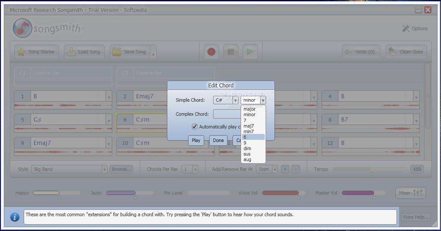Image resolution: width=441 pixels, height=231 pixels.
Task: Open the Mixer panel
Action: coord(410,193)
